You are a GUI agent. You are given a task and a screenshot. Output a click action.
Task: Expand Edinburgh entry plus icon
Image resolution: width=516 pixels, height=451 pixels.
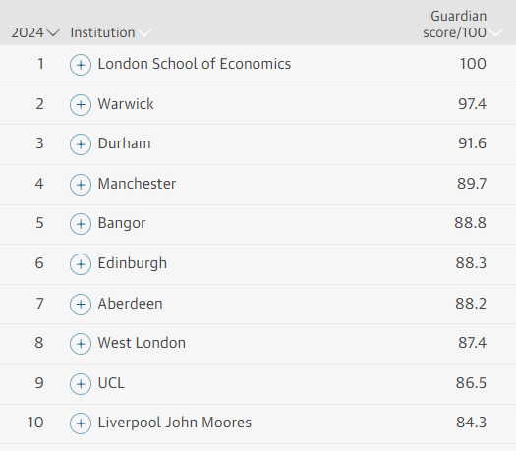81,264
